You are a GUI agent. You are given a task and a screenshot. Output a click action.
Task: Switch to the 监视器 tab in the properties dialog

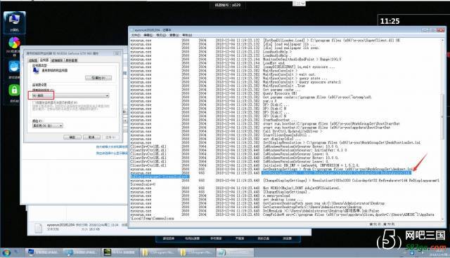[x=44, y=60]
